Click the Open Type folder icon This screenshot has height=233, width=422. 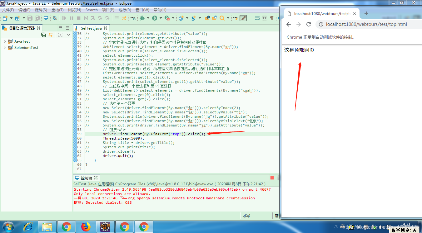coord(207,18)
